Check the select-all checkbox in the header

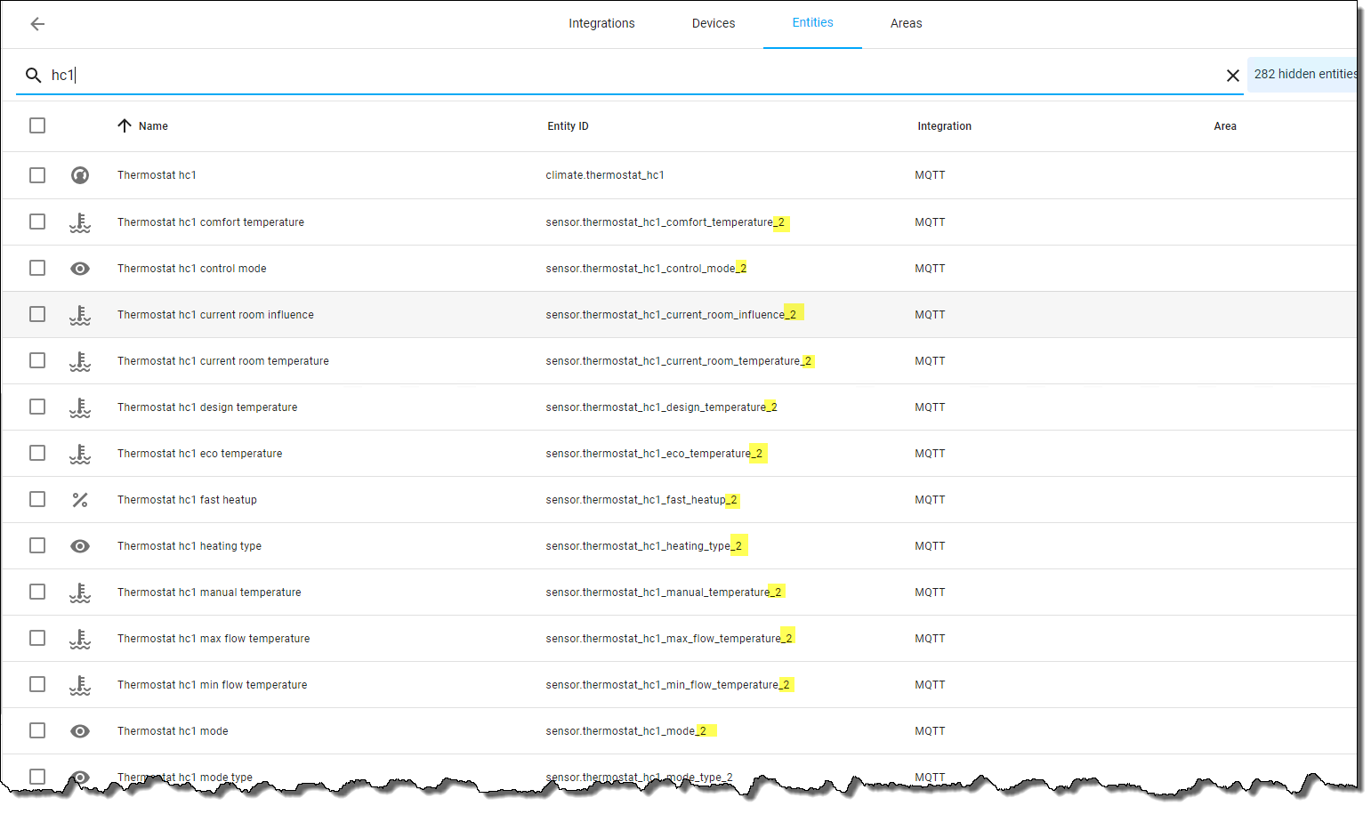(x=36, y=125)
